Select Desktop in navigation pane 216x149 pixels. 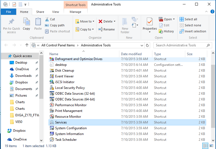pyautogui.click(x=21, y=63)
